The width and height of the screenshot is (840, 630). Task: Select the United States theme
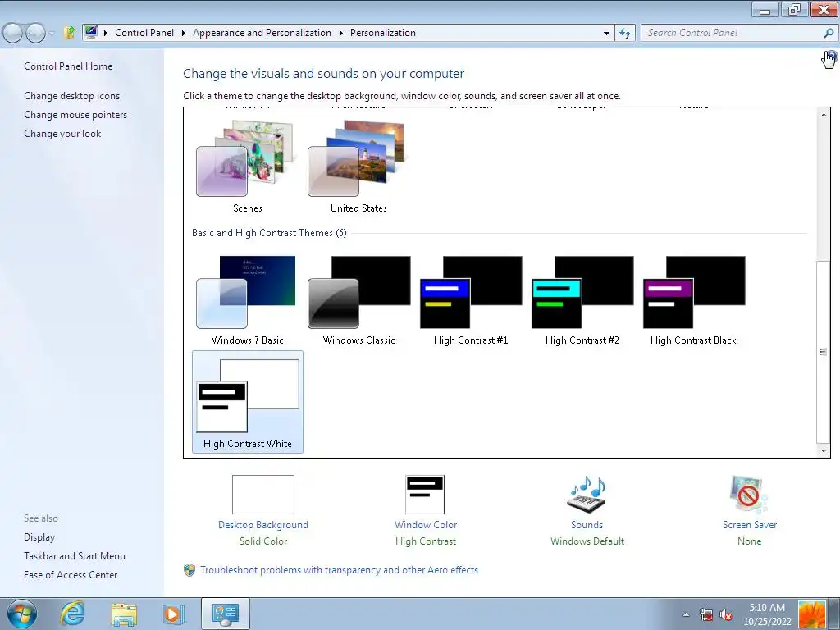tap(358, 166)
